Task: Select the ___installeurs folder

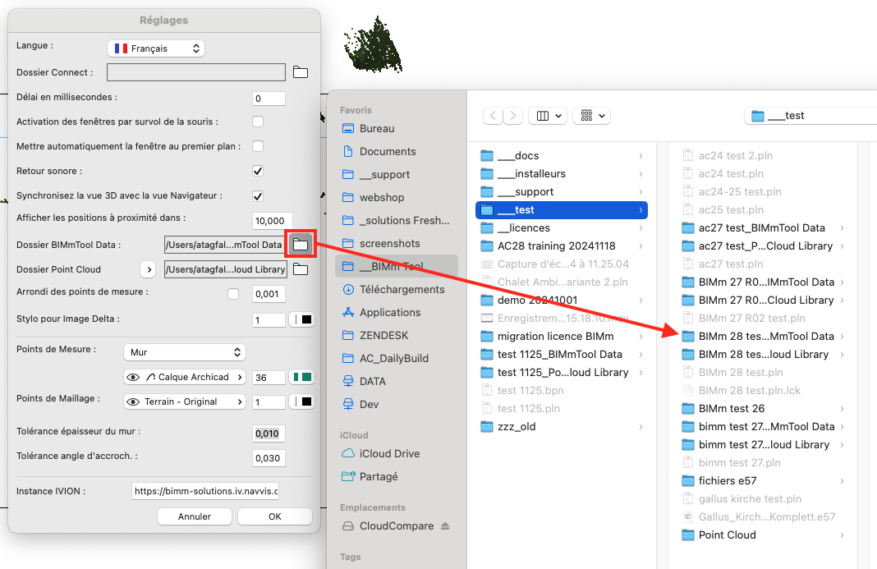Action: click(562, 173)
